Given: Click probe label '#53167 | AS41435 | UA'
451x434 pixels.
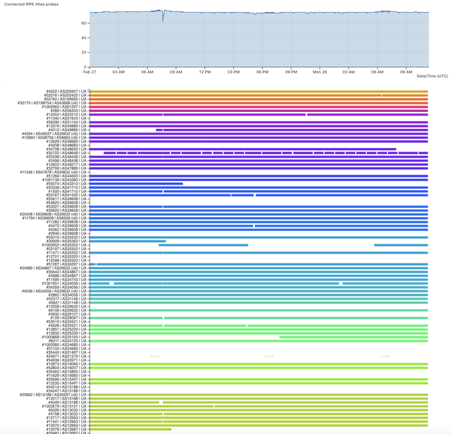Looking at the screenshot, I should [x=66, y=195].
